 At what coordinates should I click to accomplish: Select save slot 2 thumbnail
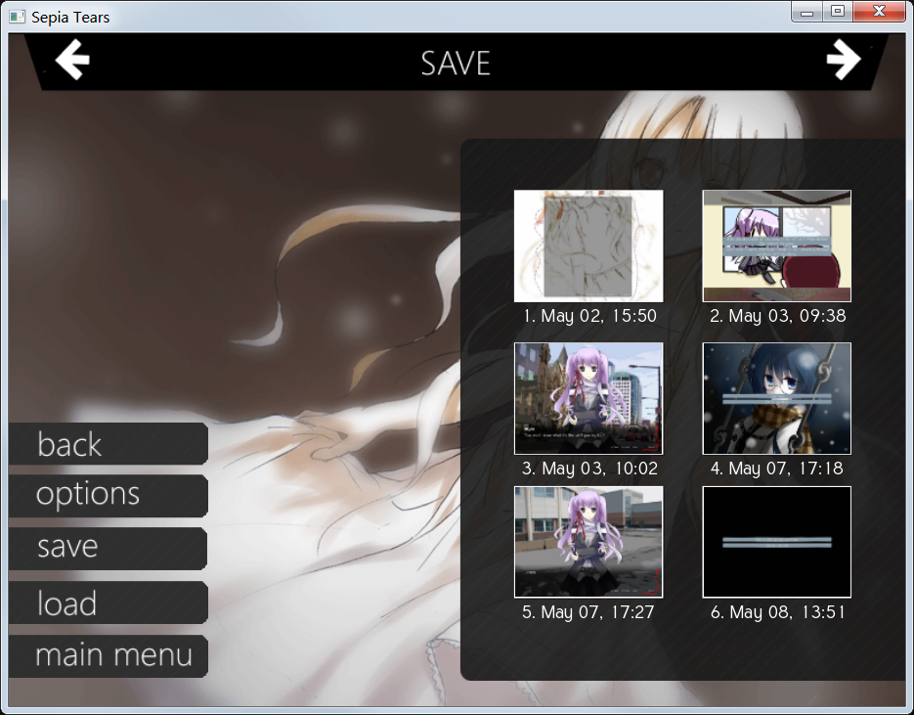[776, 246]
